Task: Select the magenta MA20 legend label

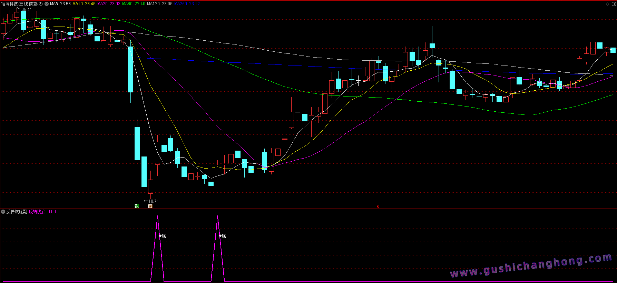Action: point(109,4)
